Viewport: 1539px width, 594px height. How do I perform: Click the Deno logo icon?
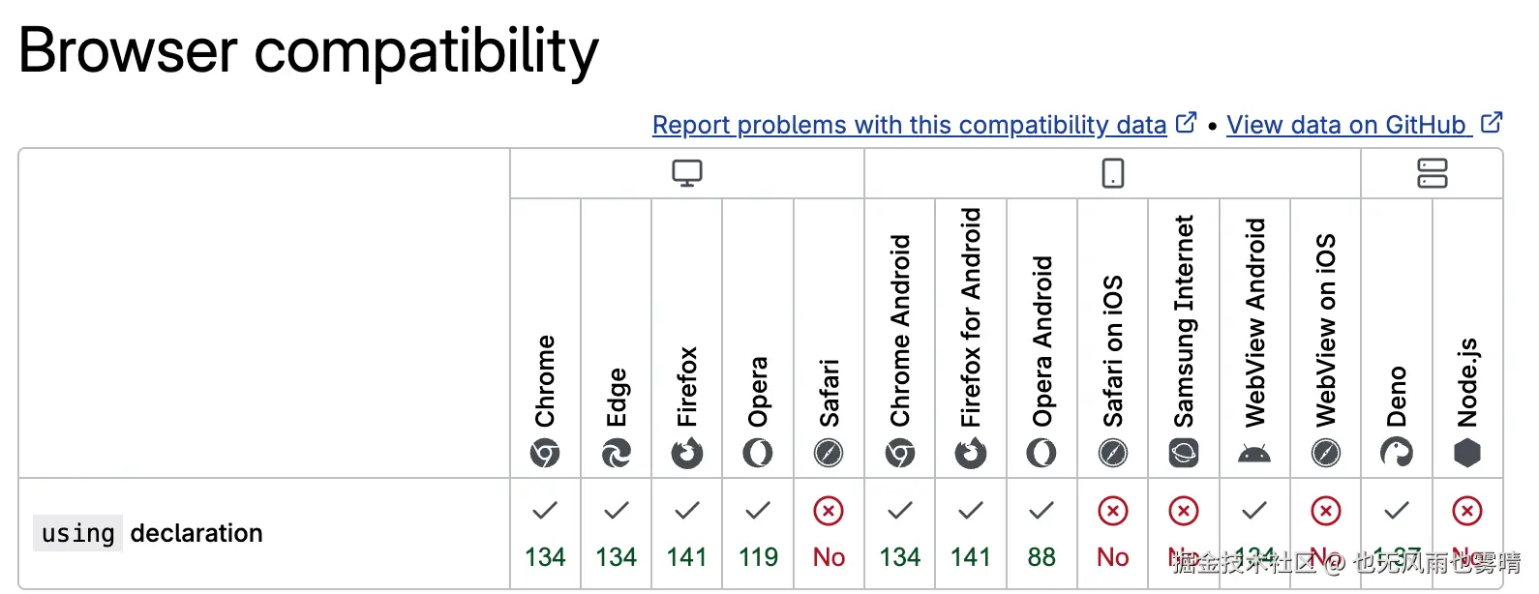[x=1397, y=453]
